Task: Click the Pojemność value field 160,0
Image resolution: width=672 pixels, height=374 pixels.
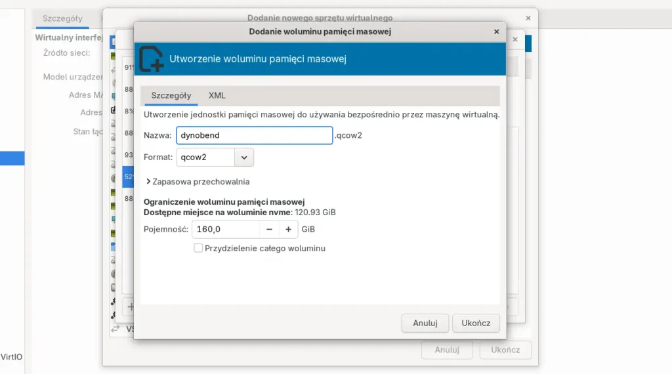Action: [x=226, y=229]
